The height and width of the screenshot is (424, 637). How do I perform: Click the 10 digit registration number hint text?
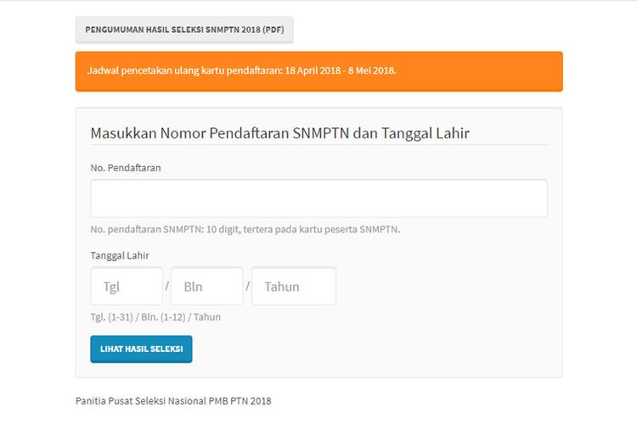[x=245, y=229]
